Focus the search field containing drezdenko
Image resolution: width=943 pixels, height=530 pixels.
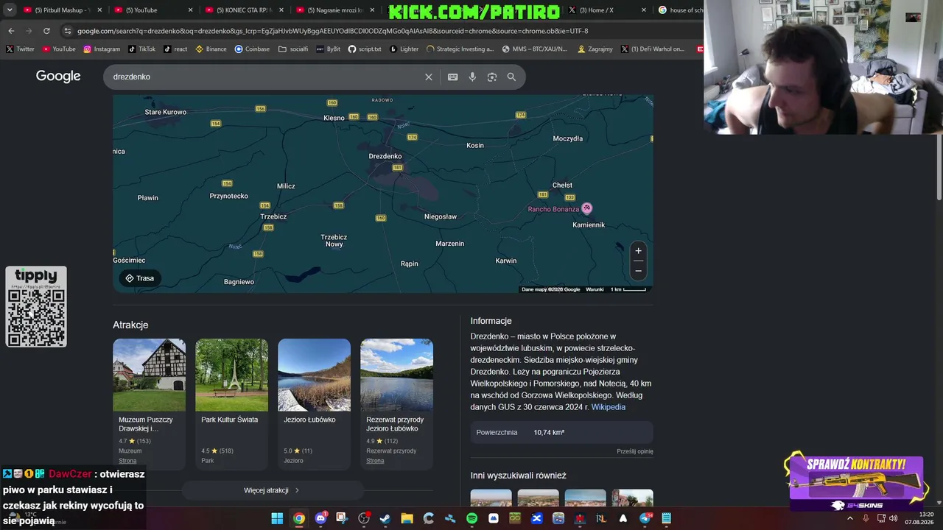pos(265,77)
